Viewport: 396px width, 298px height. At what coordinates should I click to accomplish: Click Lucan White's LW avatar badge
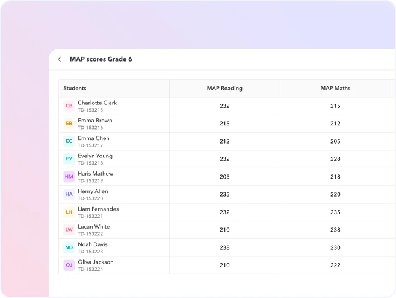69,230
